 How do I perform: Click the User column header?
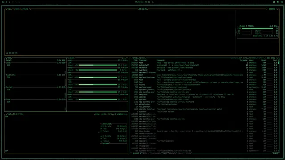[x=251, y=60]
